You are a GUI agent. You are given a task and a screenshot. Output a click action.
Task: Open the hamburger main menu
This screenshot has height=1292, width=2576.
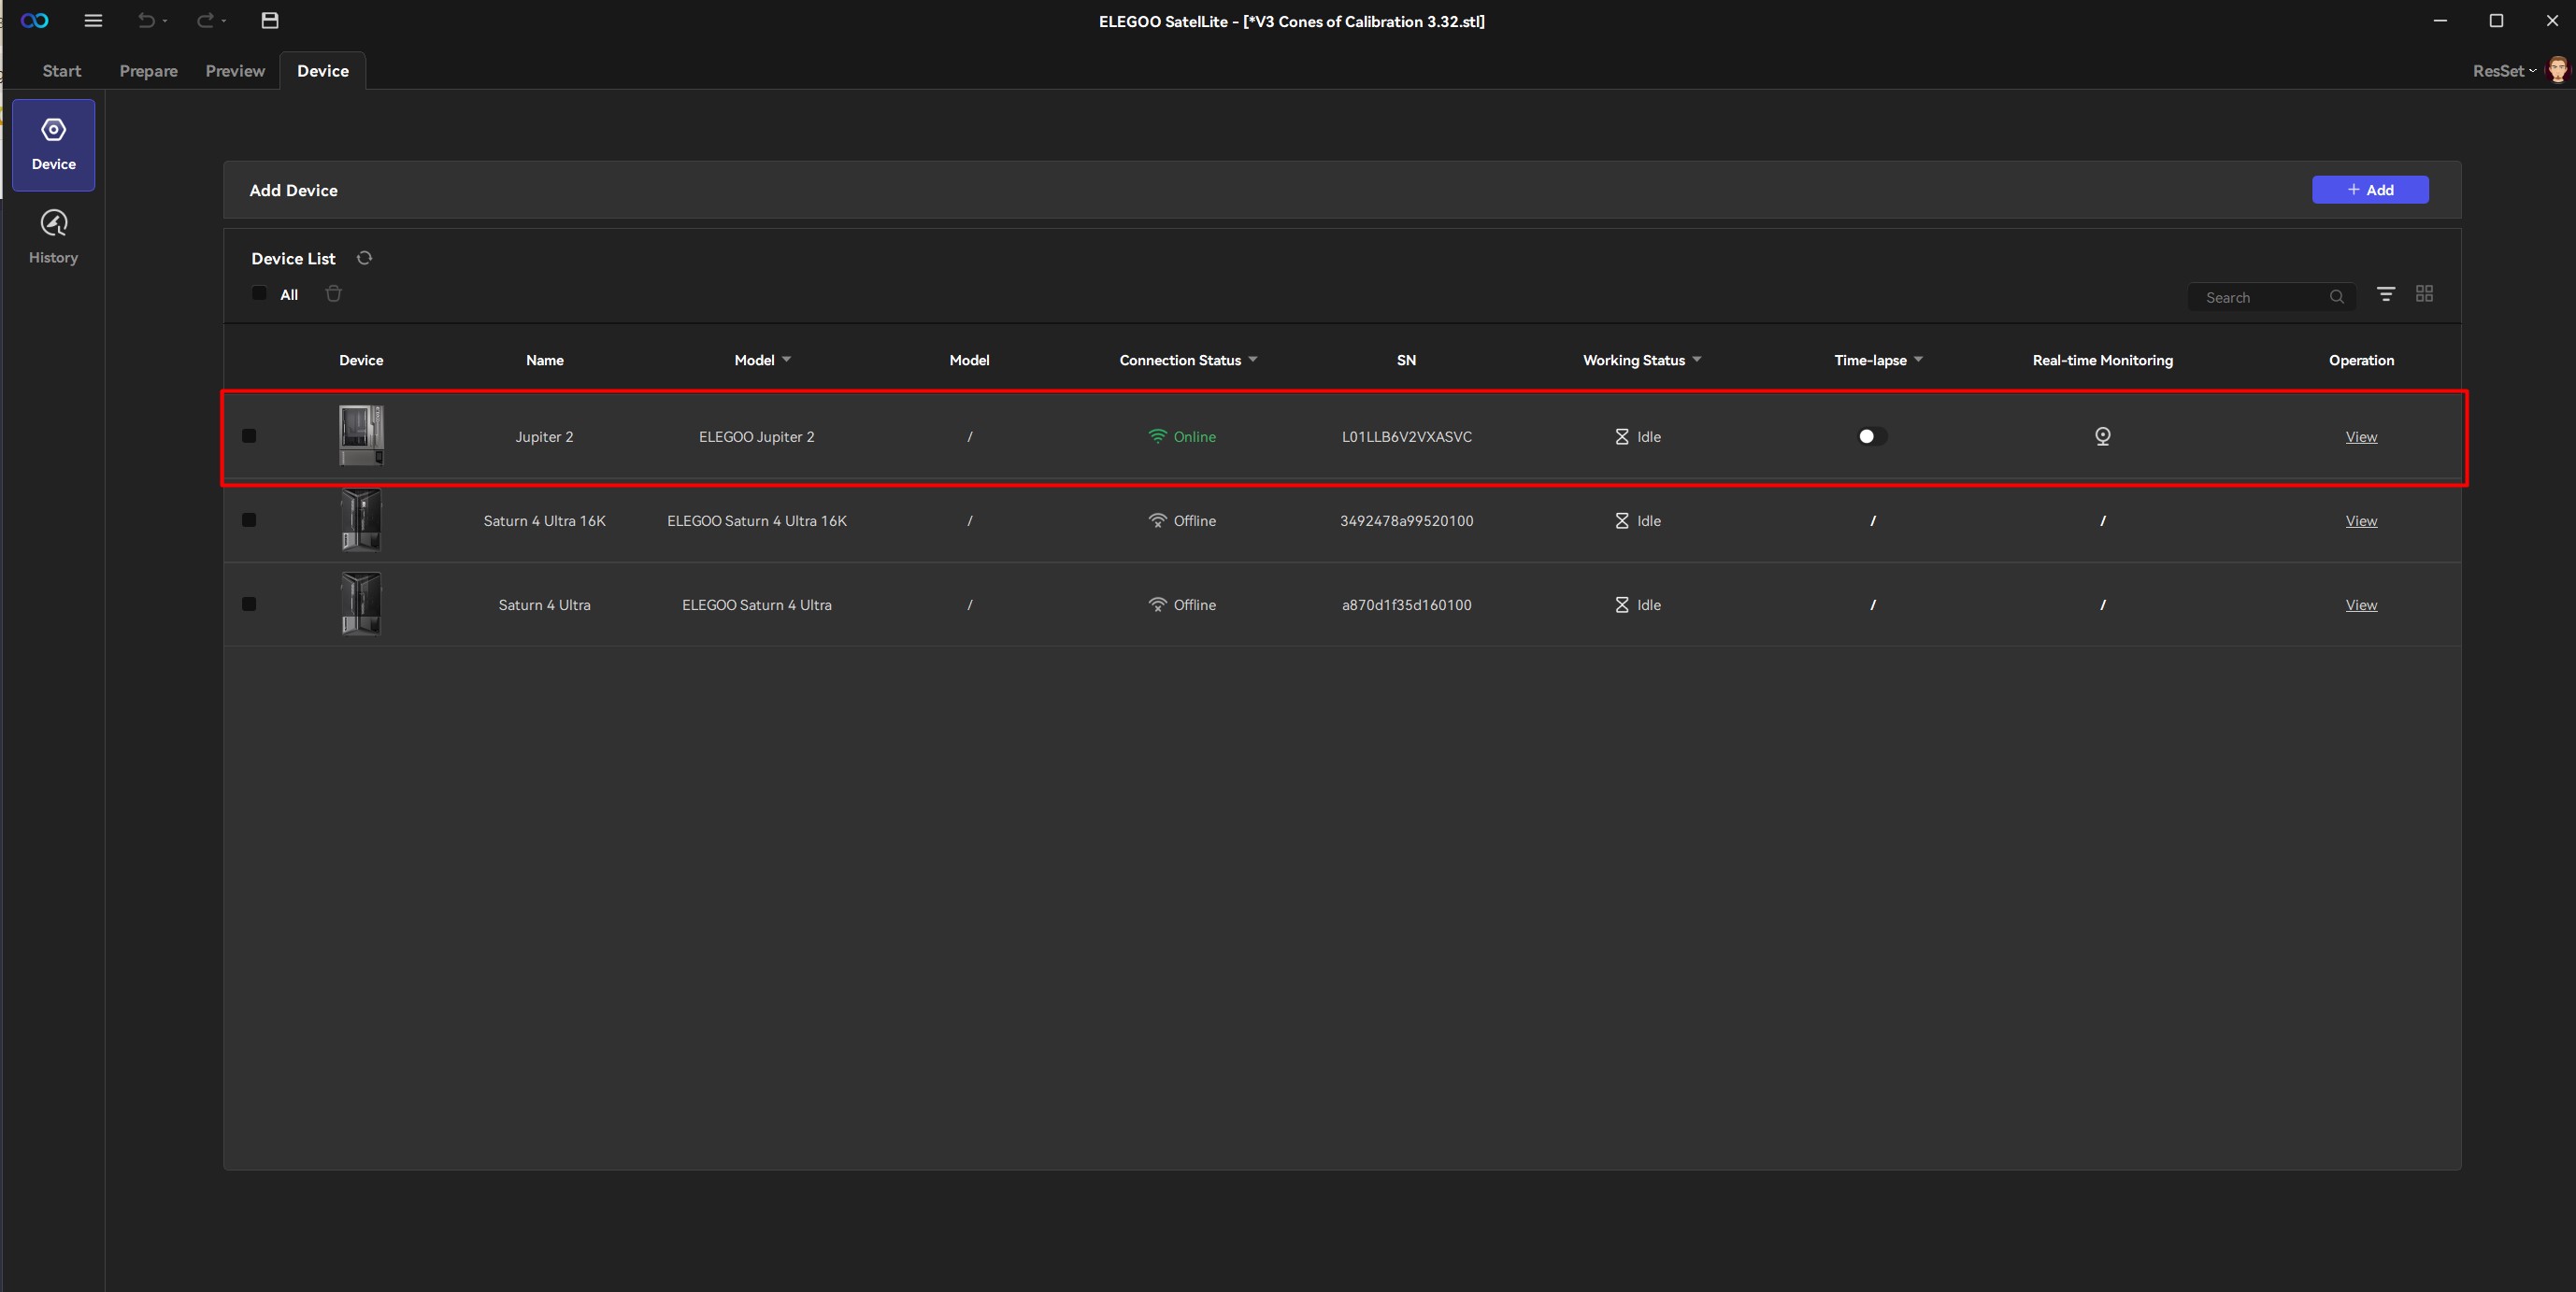coord(93,21)
